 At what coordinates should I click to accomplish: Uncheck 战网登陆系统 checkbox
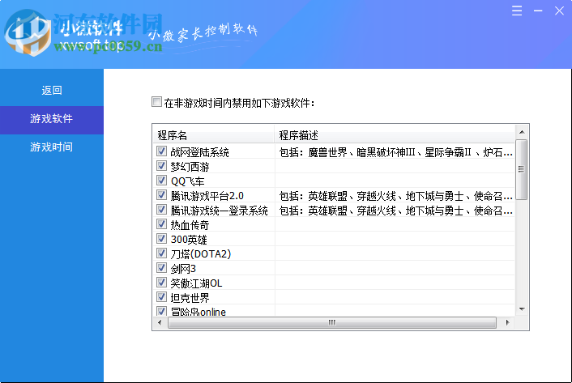point(161,151)
